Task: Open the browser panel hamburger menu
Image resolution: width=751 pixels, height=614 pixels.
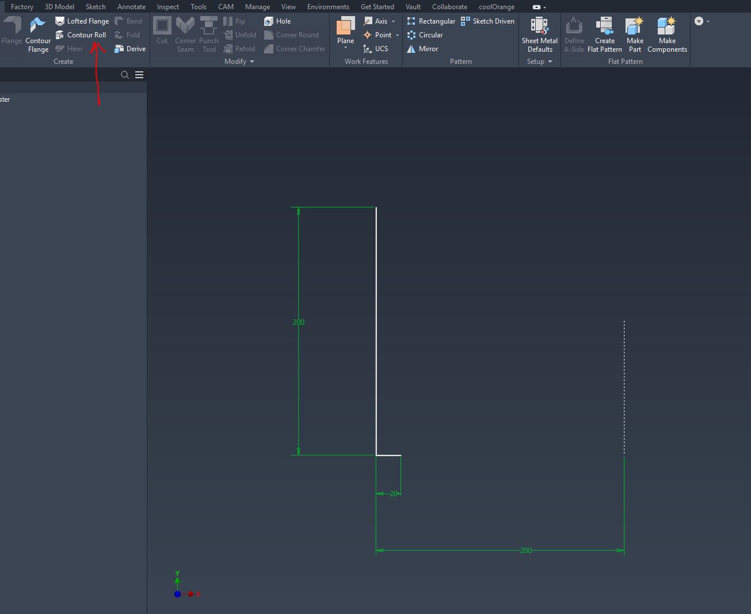Action: tap(139, 75)
